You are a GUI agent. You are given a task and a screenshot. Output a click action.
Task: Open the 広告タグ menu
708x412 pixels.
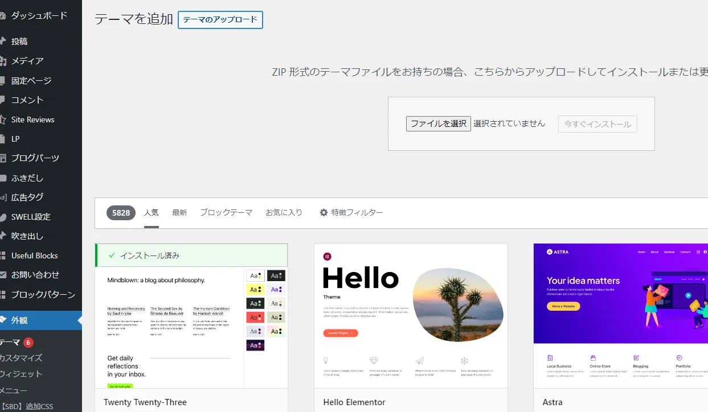point(27,197)
